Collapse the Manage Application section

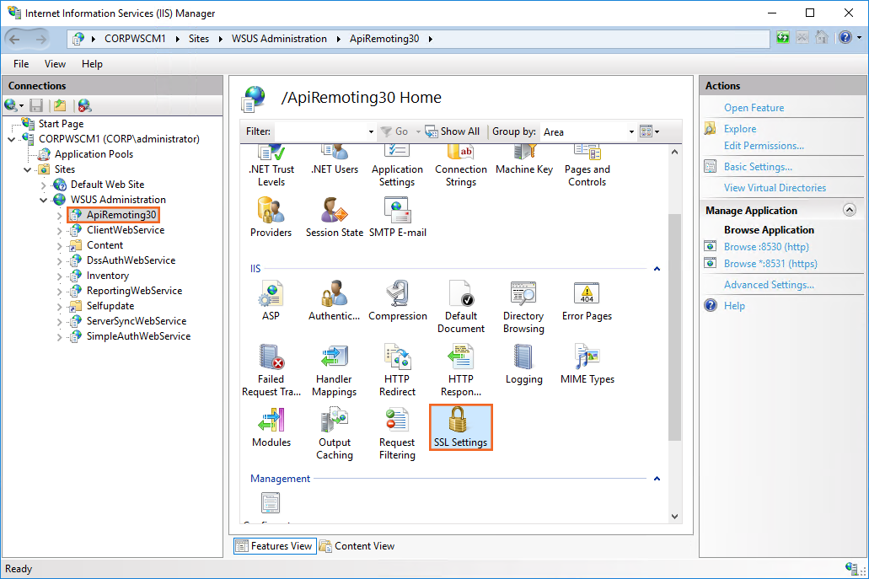tap(849, 211)
